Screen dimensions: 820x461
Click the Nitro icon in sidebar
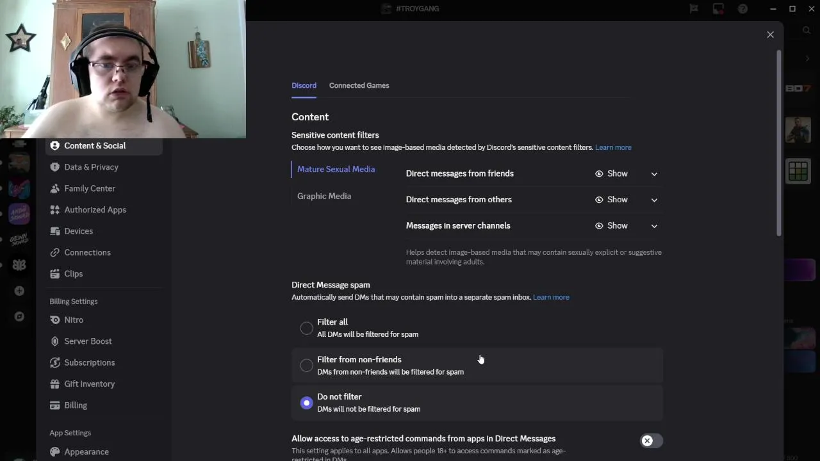click(x=55, y=319)
